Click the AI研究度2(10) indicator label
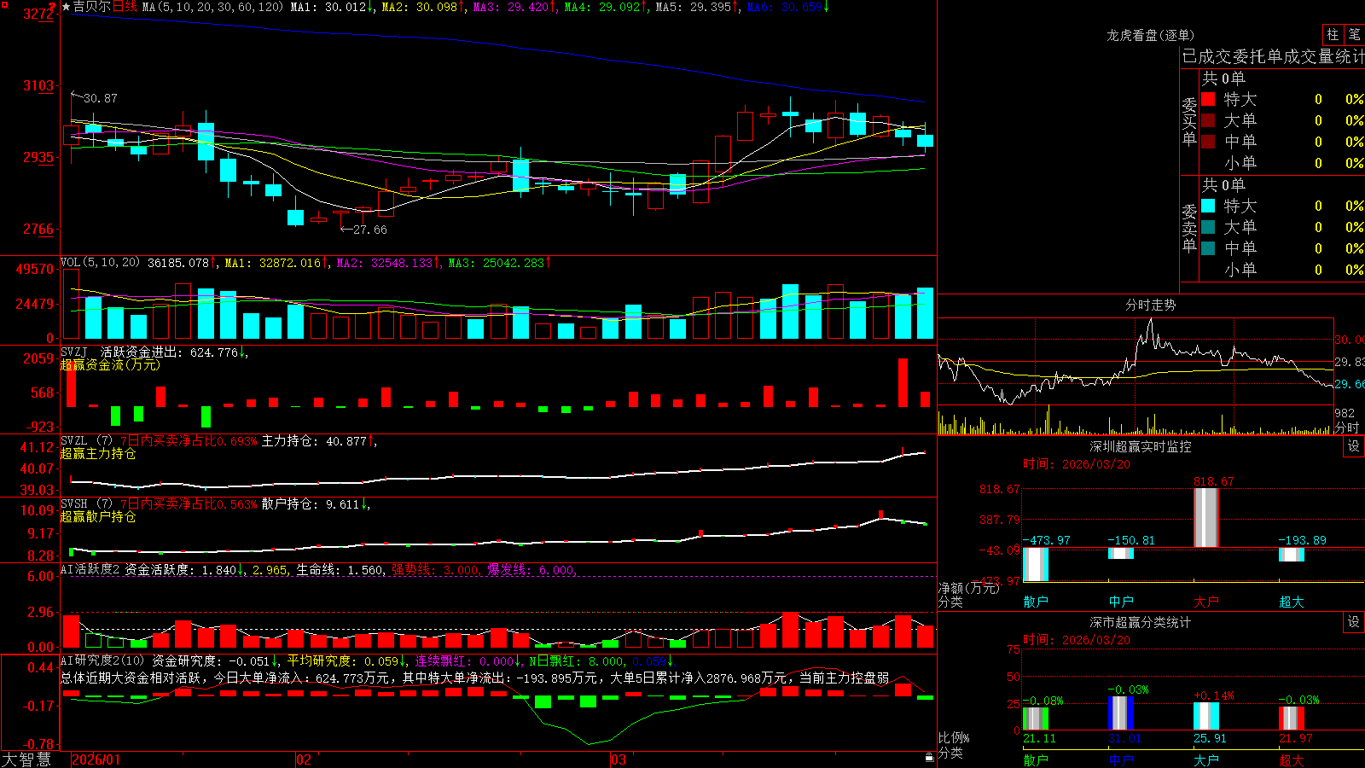This screenshot has height=768, width=1365. [102, 661]
